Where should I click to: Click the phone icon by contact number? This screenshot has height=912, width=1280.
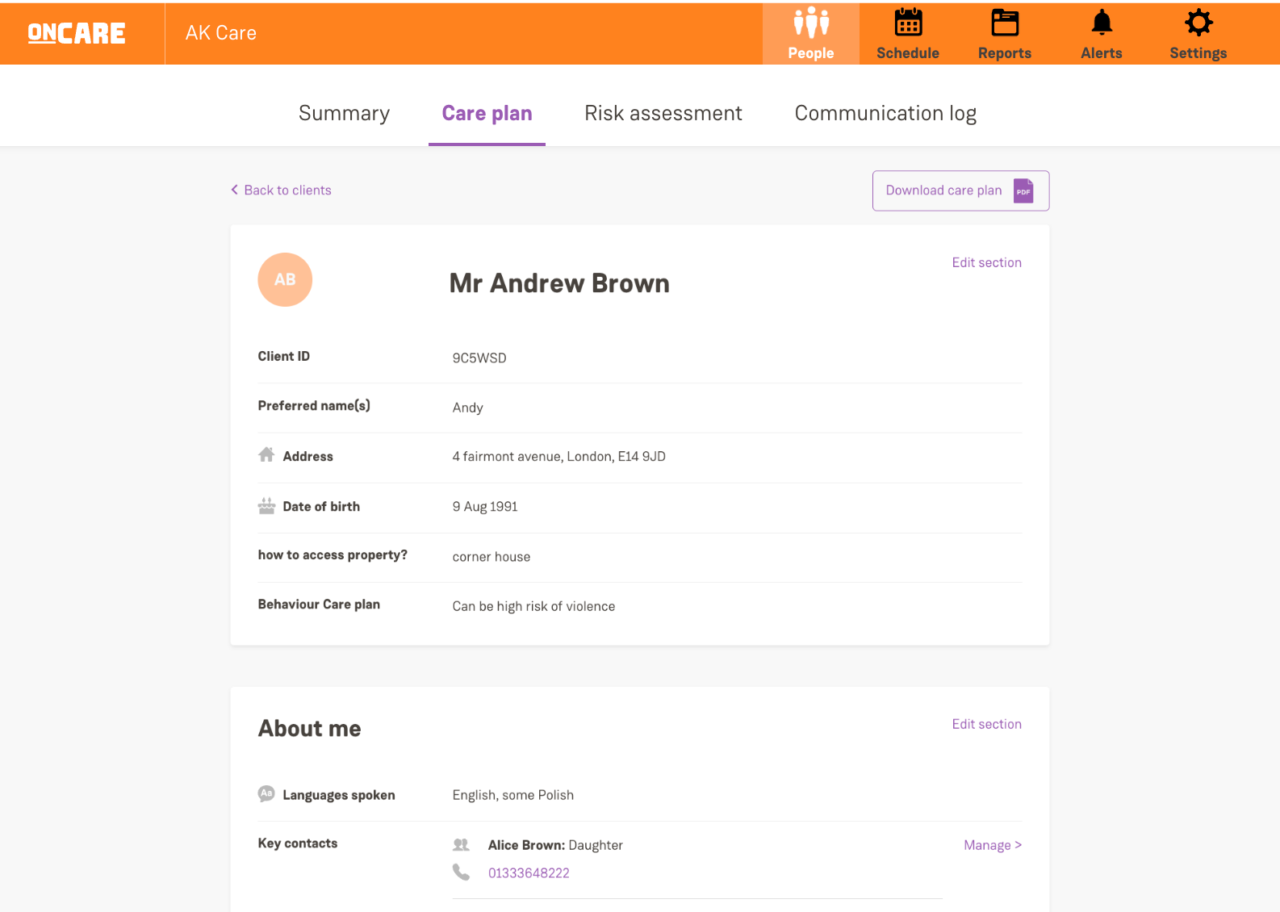pyautogui.click(x=461, y=872)
